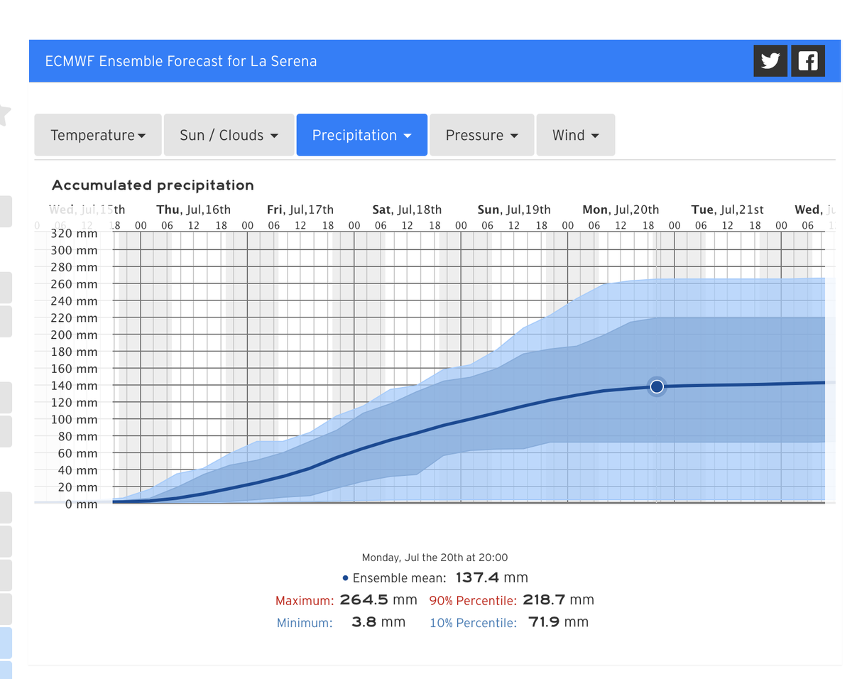This screenshot has height=679, width=852.
Task: Click the 'Sun, Jul,19th' date label
Action: pyautogui.click(x=514, y=210)
